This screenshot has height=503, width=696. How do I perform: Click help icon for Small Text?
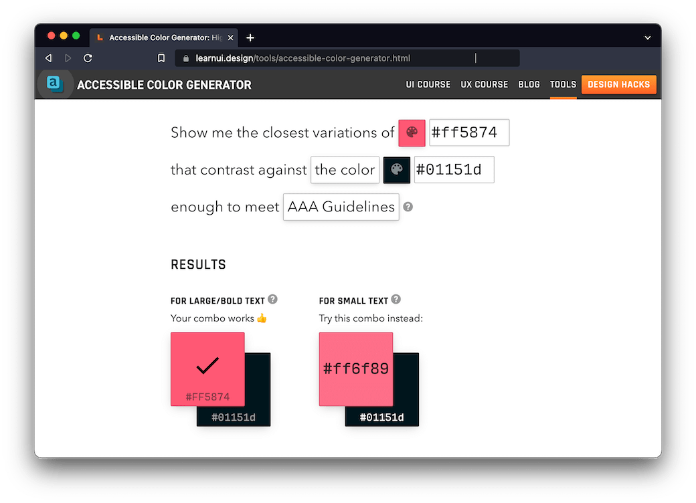click(x=396, y=300)
